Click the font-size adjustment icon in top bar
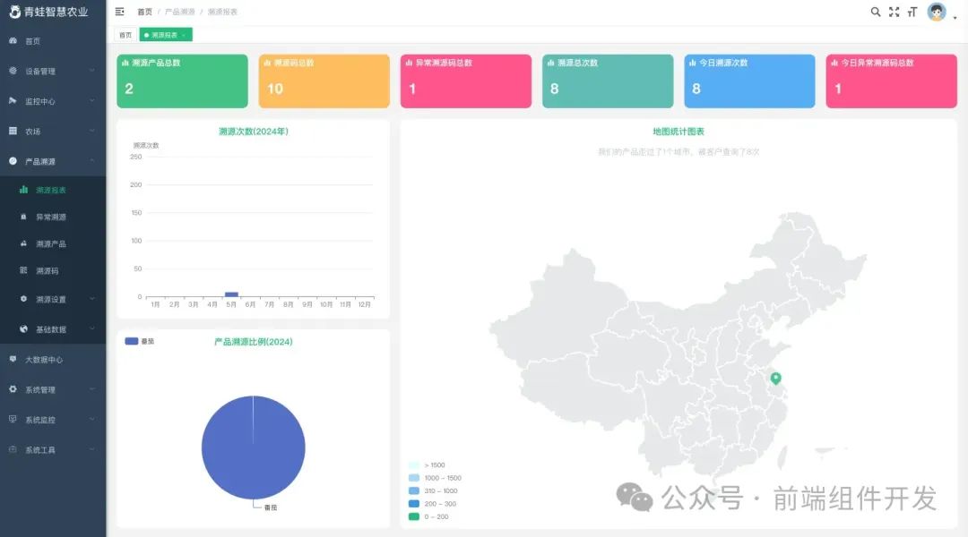The image size is (968, 537). pos(912,12)
